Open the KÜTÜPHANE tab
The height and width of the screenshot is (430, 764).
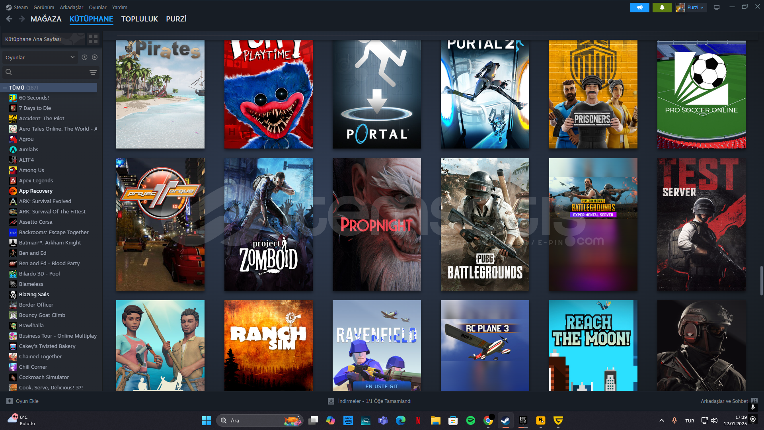[92, 19]
